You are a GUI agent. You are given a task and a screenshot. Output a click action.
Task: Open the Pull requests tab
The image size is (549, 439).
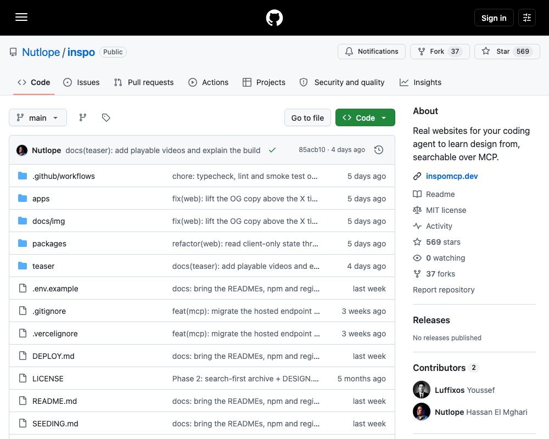coord(144,82)
